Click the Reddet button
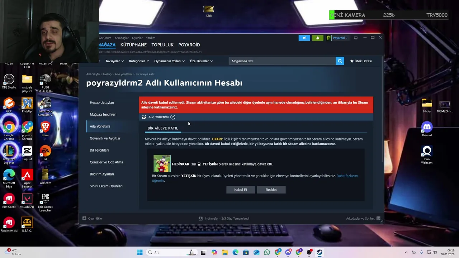459x258 pixels. click(x=271, y=190)
